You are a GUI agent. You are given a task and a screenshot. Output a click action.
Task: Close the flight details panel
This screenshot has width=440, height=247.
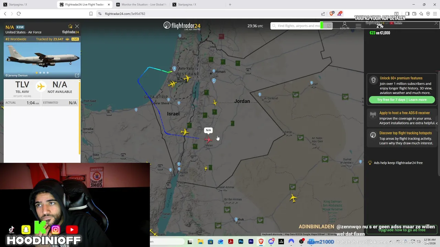pos(77,26)
